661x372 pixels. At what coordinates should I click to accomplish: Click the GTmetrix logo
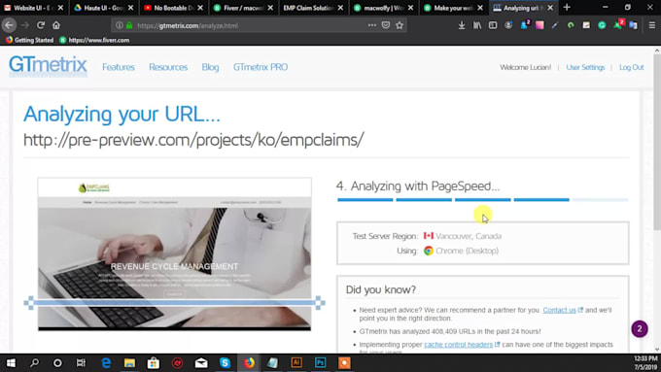tap(48, 66)
